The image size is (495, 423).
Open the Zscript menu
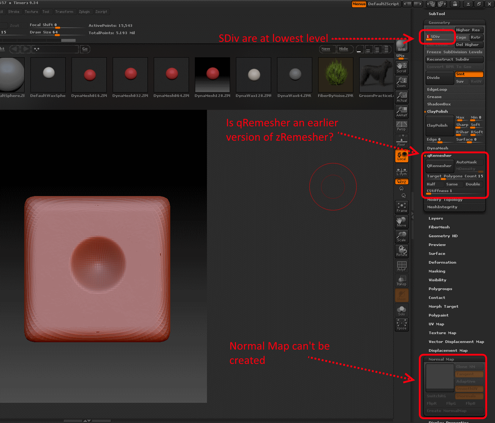point(101,12)
